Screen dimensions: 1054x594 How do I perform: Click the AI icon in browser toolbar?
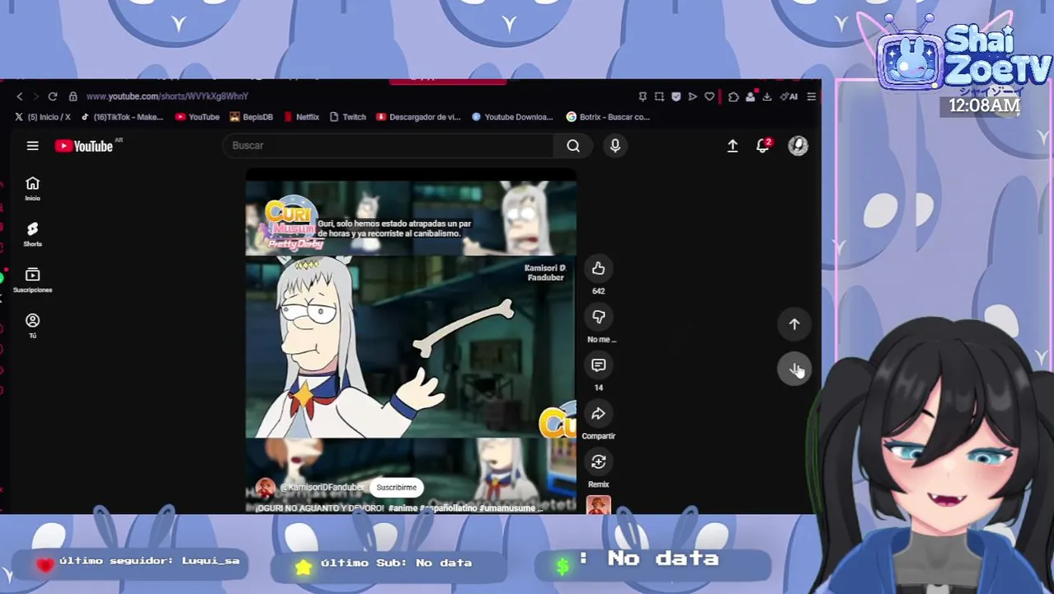(789, 97)
